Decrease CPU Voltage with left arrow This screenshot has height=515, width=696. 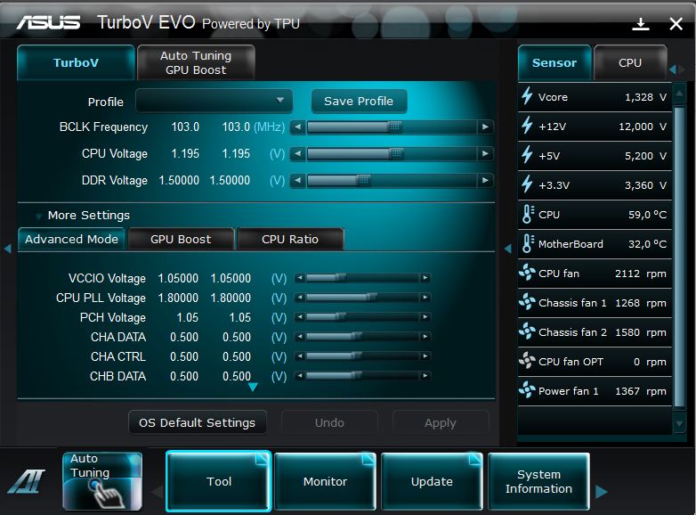coord(298,154)
